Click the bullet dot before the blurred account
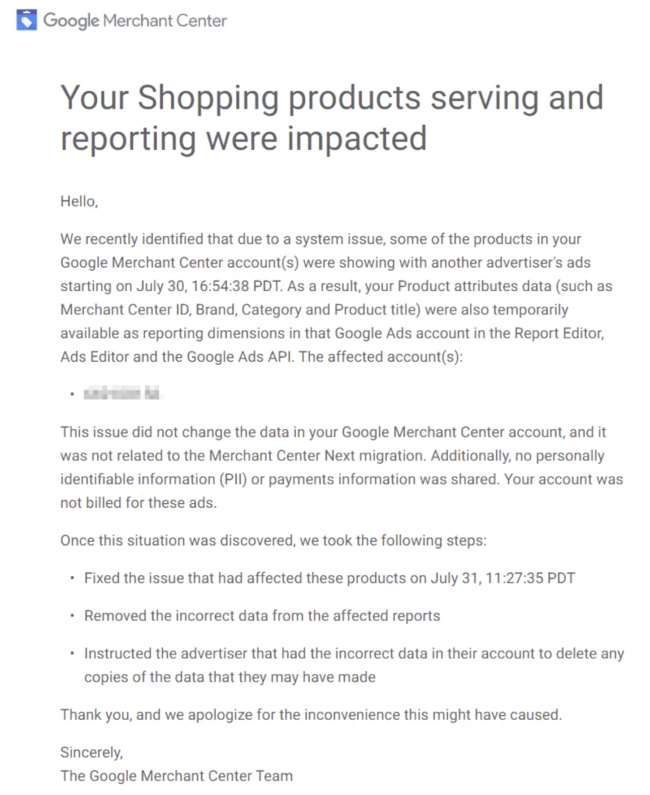This screenshot has width=650, height=795. pos(71,394)
